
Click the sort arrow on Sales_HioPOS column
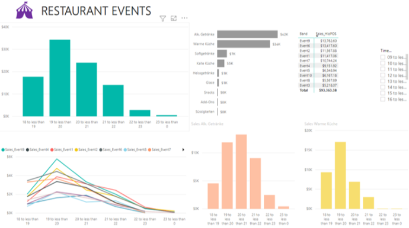[317, 36]
